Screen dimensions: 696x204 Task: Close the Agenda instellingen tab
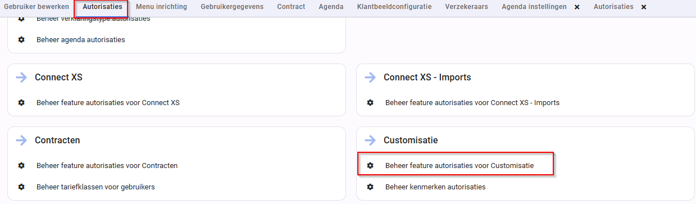[577, 7]
